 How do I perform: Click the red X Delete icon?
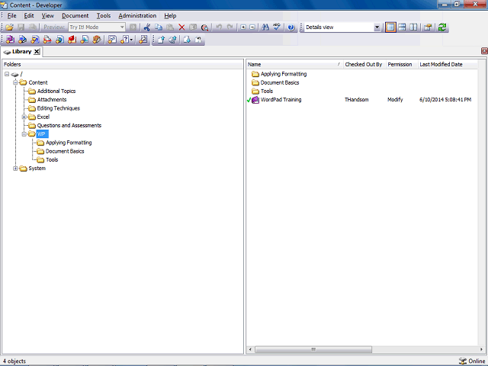coord(181,27)
